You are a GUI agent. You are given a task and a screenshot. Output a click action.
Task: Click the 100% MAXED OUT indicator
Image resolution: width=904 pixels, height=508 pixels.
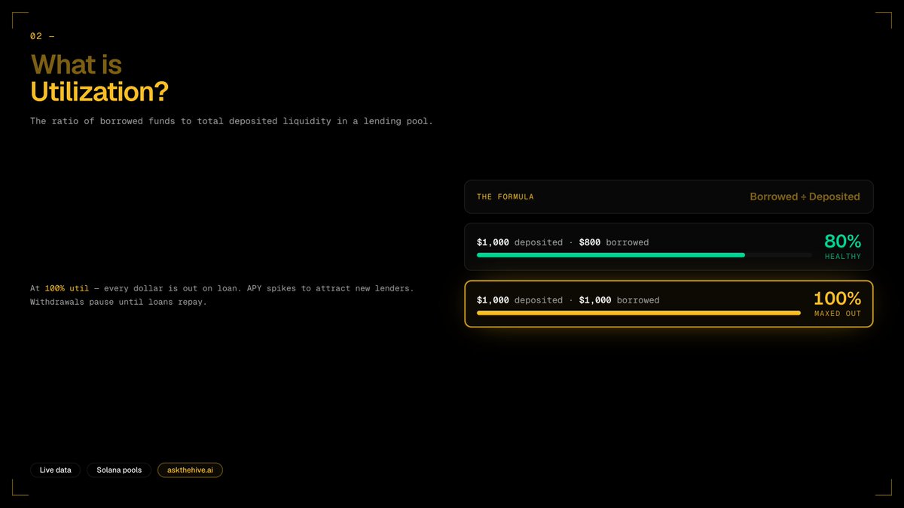click(837, 303)
